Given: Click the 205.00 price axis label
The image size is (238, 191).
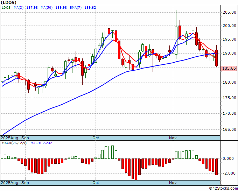Looking at the screenshot, I should pyautogui.click(x=229, y=13).
